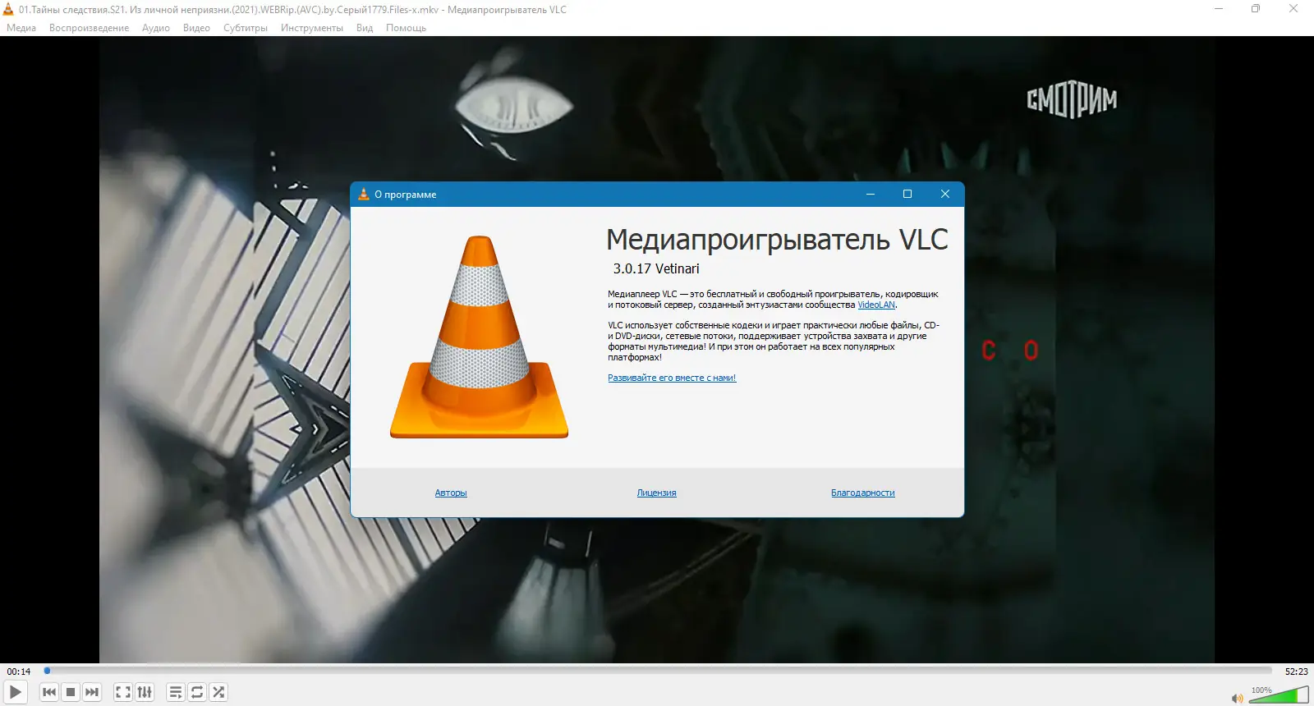1314x706 pixels.
Task: Adjust the volume slider at 100%
Action: coord(1279,695)
